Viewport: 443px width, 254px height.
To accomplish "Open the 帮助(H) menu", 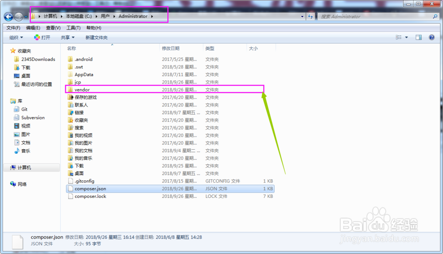I will [x=93, y=27].
